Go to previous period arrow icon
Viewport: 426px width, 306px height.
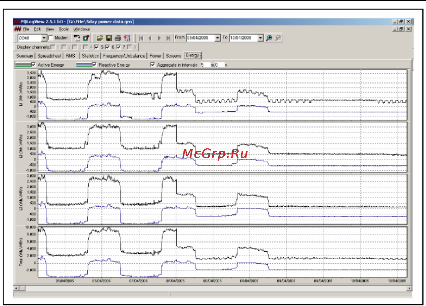coord(150,38)
